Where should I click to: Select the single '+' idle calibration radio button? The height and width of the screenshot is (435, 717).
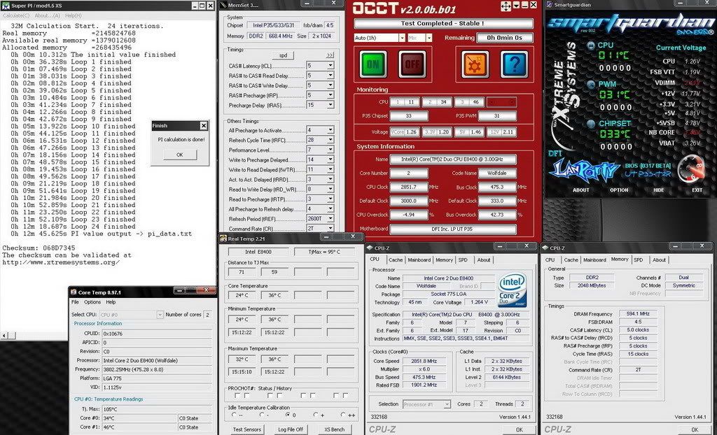pyautogui.click(x=316, y=415)
